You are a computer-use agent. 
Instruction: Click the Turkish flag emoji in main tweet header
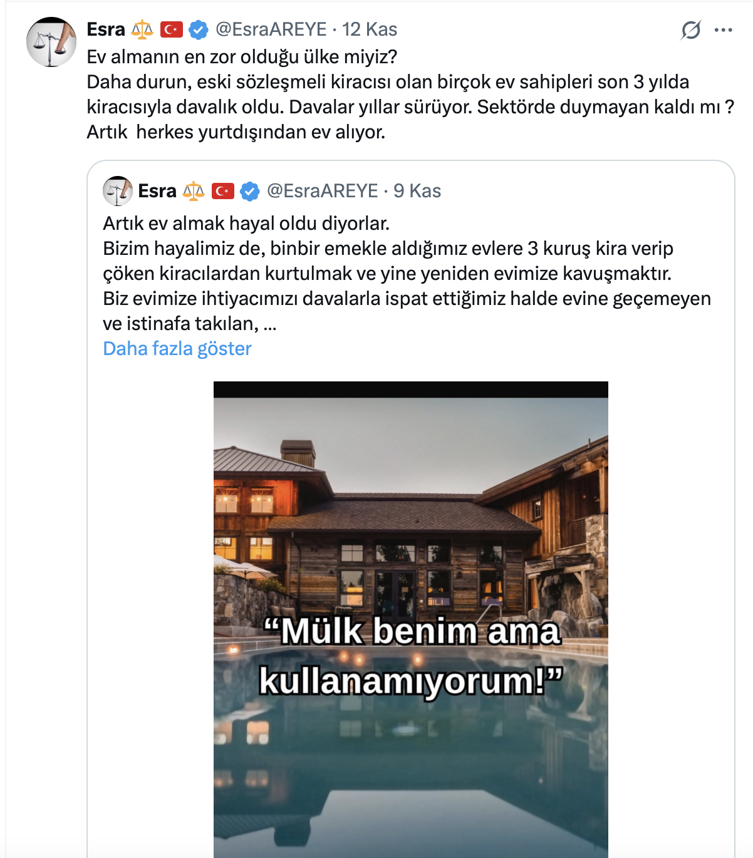[x=172, y=29]
